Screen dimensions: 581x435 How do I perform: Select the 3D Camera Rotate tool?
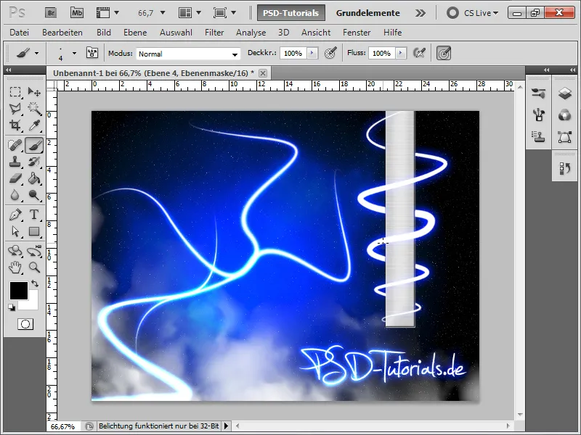(34, 251)
